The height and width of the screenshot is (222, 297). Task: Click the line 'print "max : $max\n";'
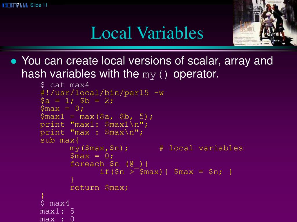[91, 132]
